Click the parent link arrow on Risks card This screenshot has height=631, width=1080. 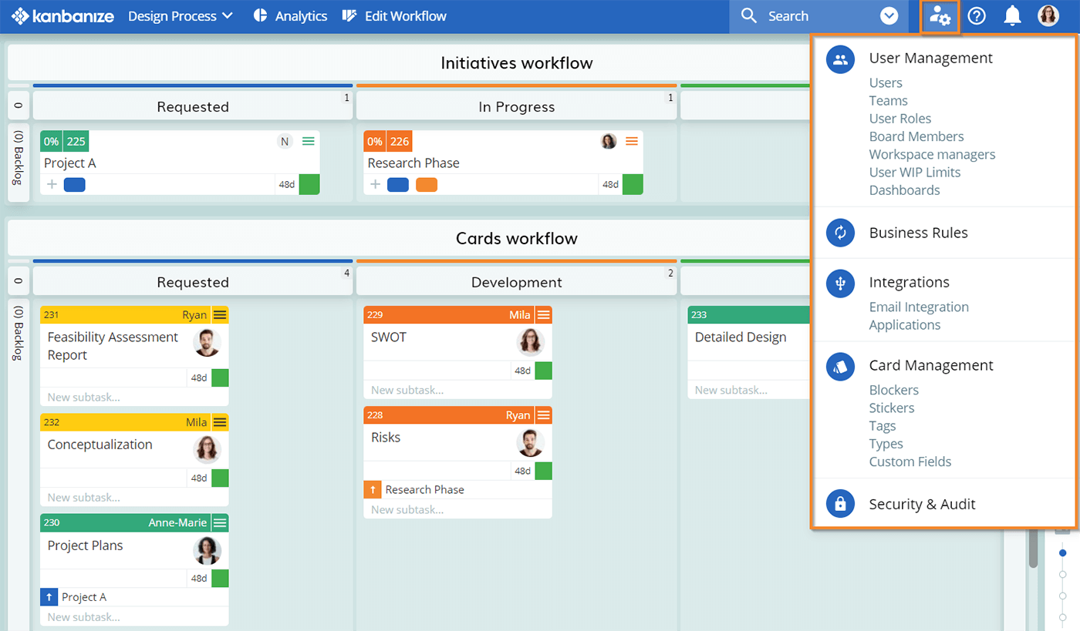(x=373, y=490)
